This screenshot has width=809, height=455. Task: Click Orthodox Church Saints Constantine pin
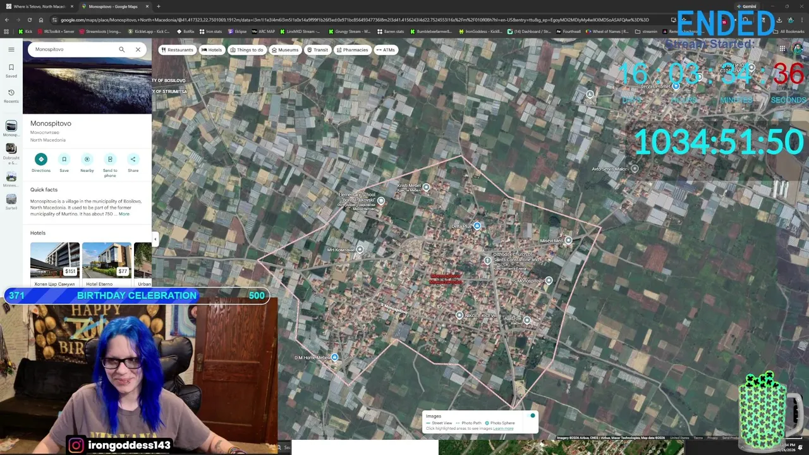(x=487, y=260)
